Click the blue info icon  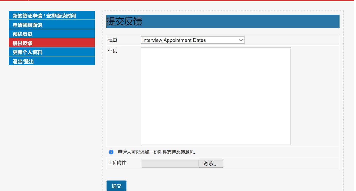point(111,152)
